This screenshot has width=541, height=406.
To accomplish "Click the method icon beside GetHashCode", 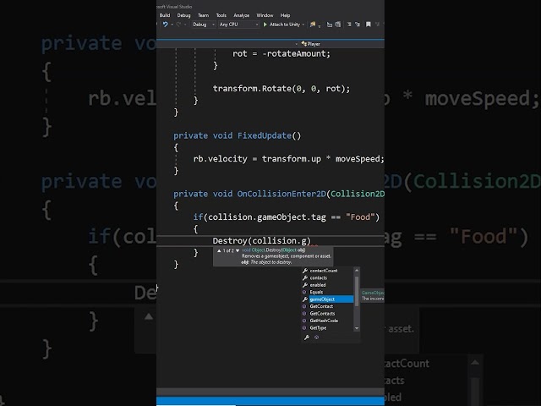I will (304, 321).
